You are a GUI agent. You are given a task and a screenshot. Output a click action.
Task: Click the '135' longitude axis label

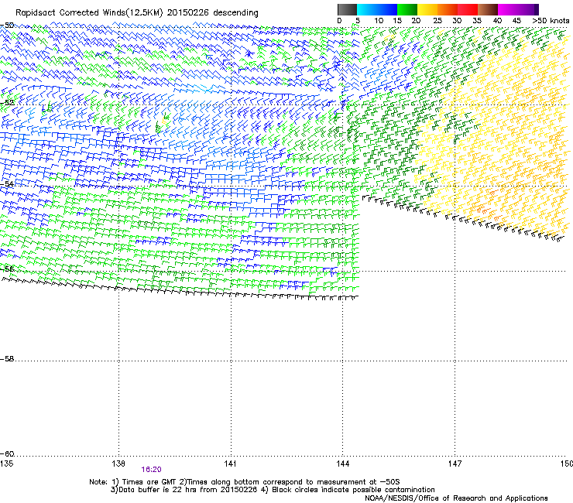click(x=7, y=464)
